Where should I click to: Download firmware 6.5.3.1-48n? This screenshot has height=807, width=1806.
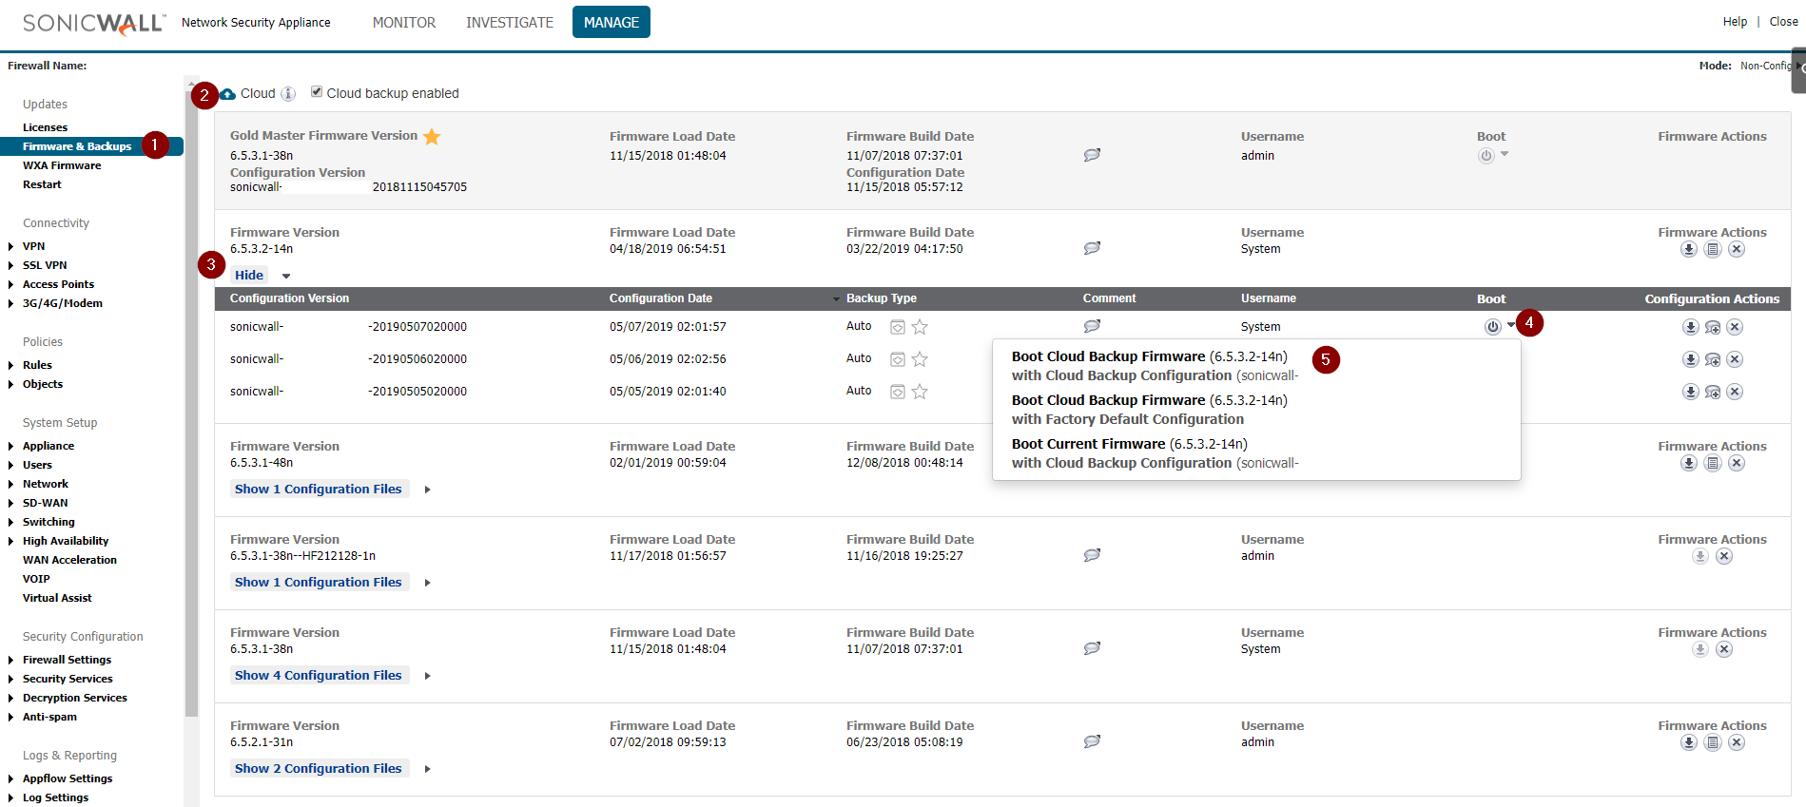(x=1689, y=463)
